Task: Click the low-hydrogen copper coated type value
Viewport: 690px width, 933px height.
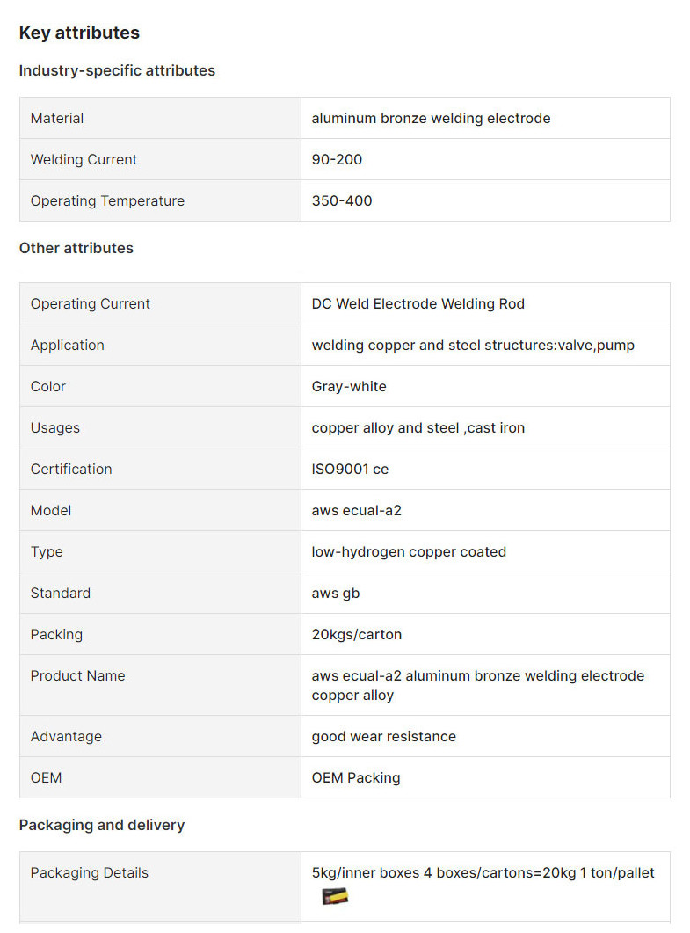Action: point(409,551)
